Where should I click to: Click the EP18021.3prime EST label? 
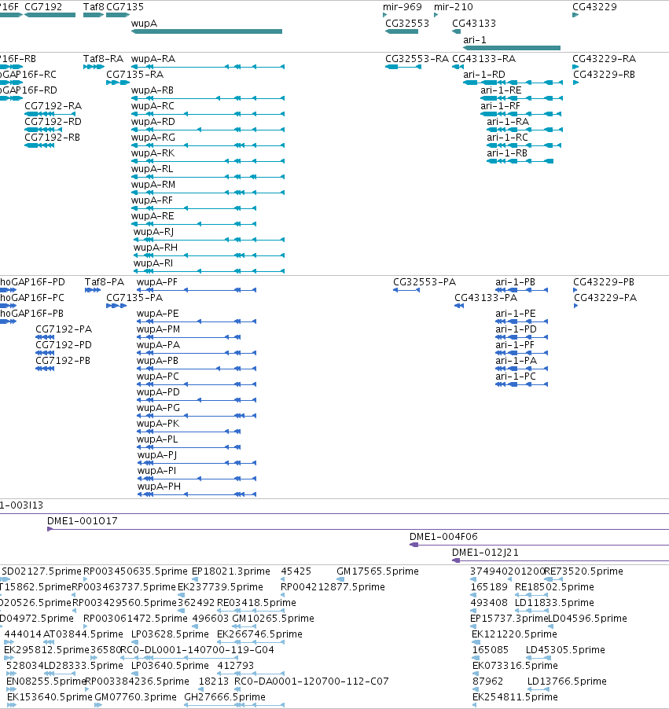coord(230,571)
